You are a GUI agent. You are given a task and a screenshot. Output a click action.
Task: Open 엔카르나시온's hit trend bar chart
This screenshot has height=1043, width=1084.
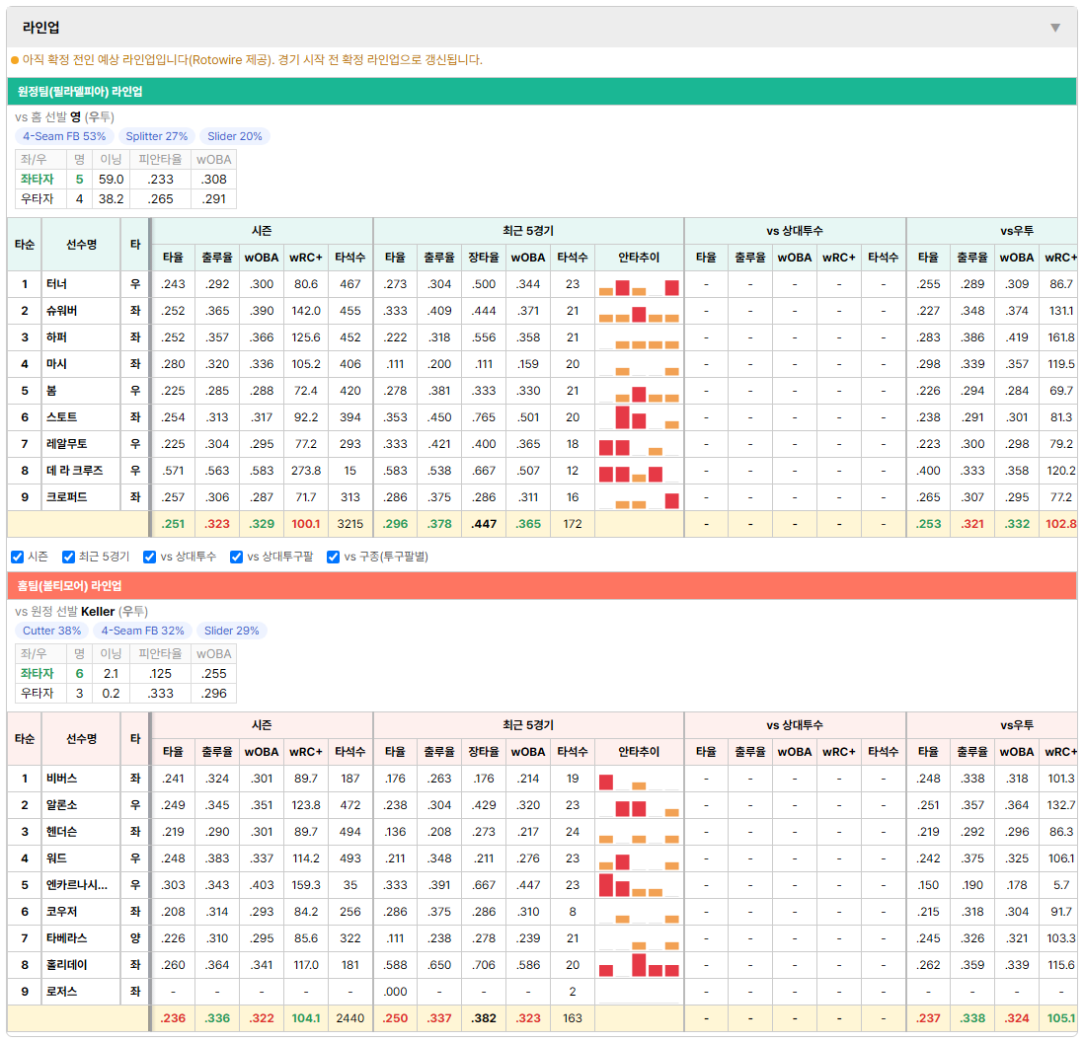pyautogui.click(x=639, y=885)
